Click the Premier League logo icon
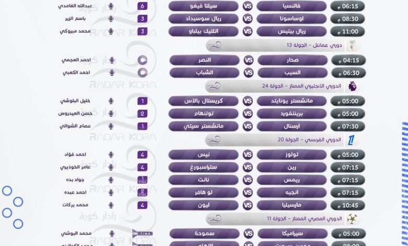 [x=353, y=86]
